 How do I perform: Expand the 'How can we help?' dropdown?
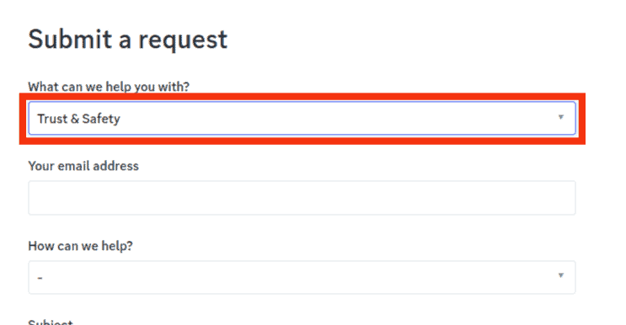[x=302, y=277]
